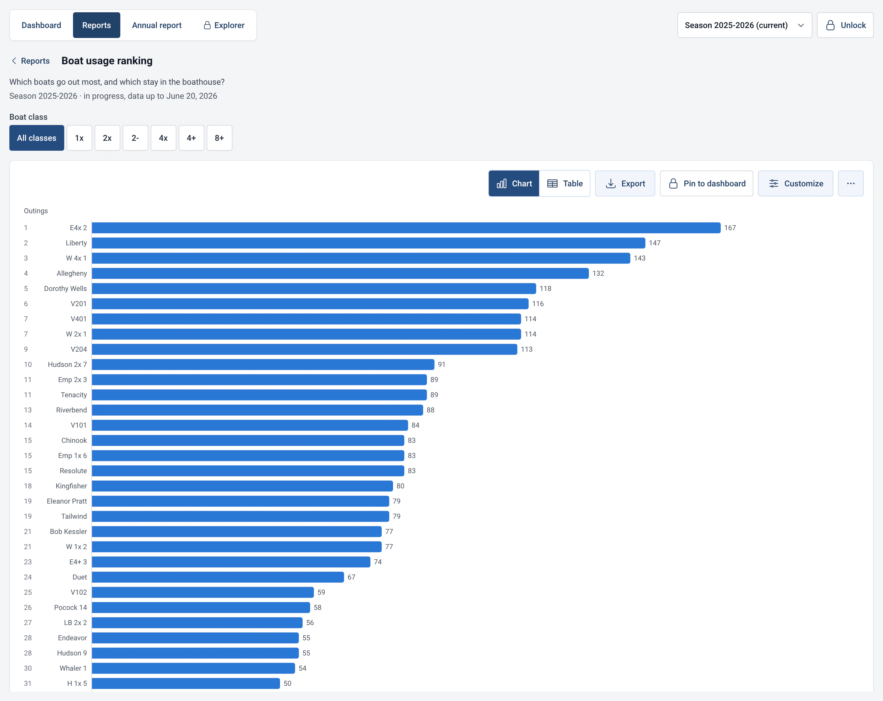Click the lock icon beside Explorer
This screenshot has height=701, width=883.
coord(207,25)
